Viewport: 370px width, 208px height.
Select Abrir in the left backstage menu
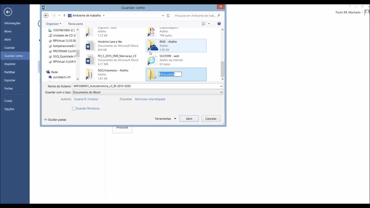pyautogui.click(x=8, y=40)
